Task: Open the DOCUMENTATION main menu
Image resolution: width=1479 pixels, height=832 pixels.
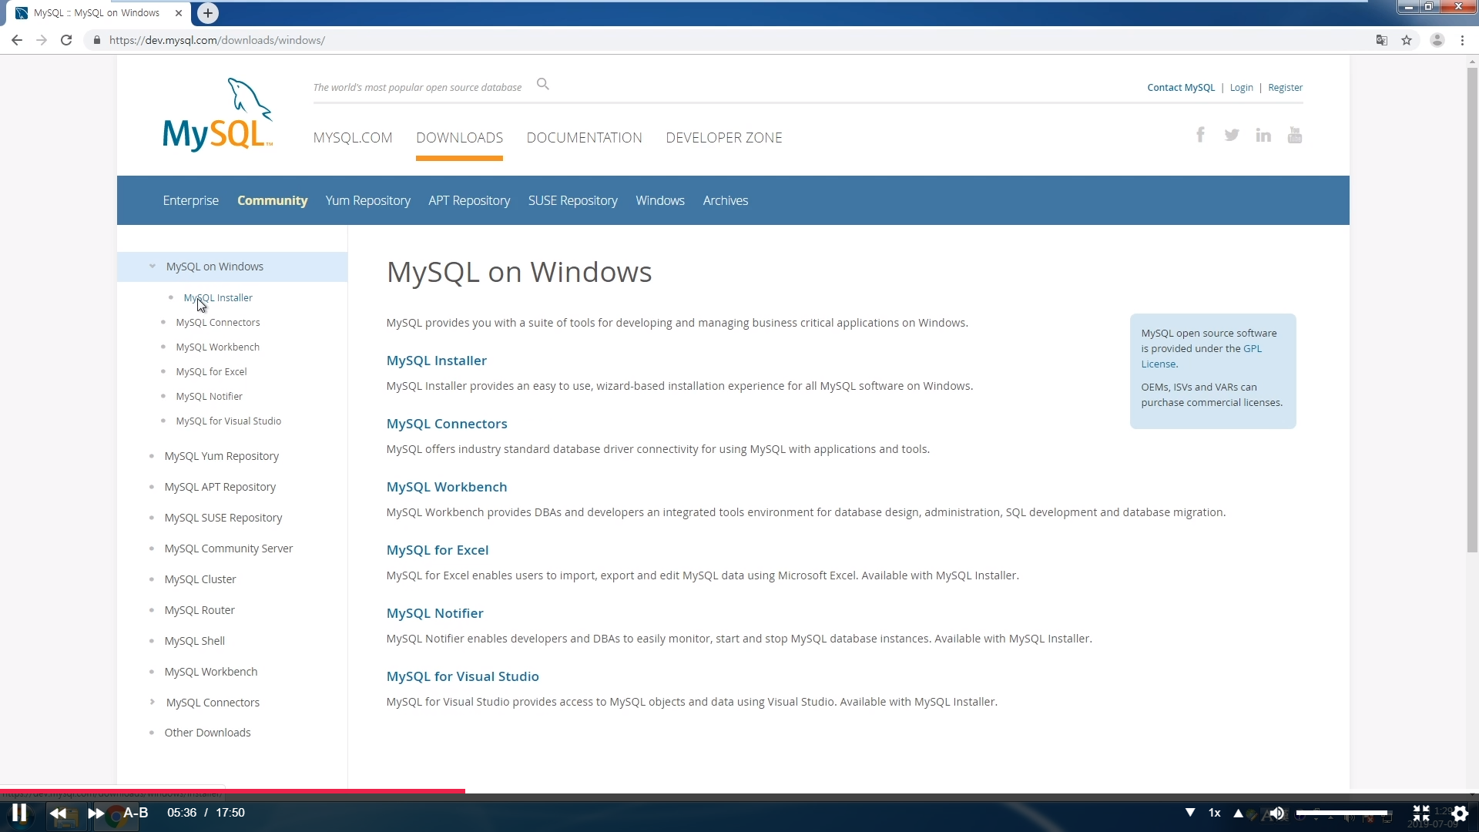Action: pos(584,138)
